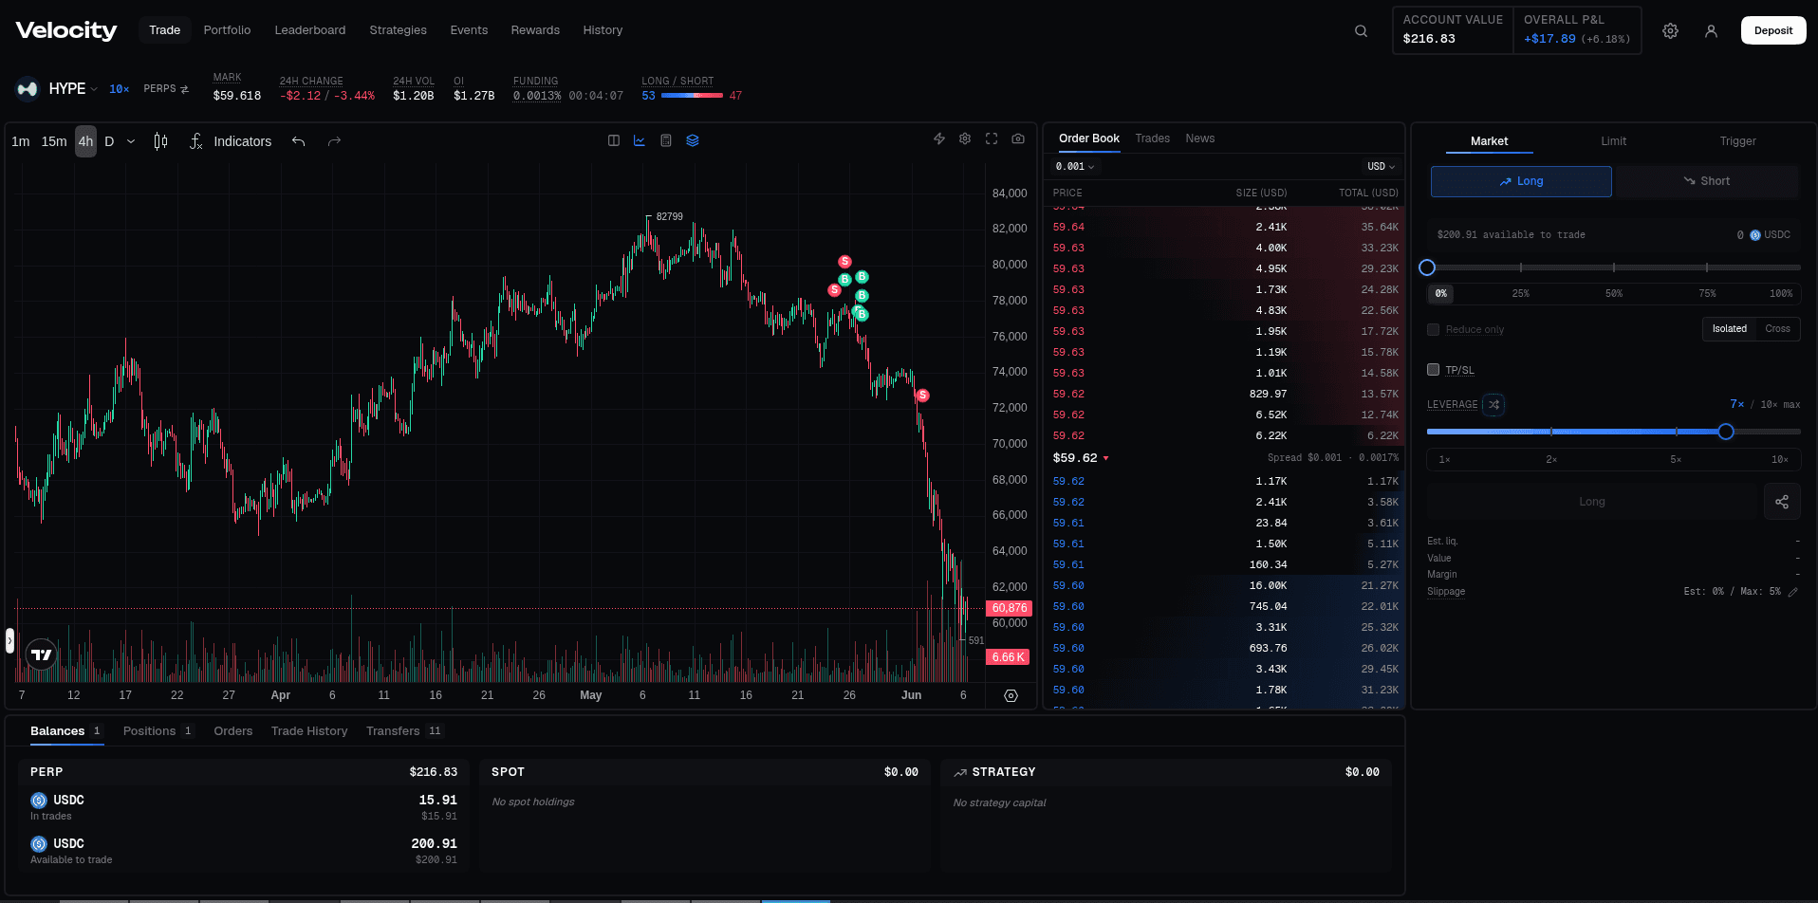Open the settings gear in header
The width and height of the screenshot is (1818, 903).
coord(1670,30)
